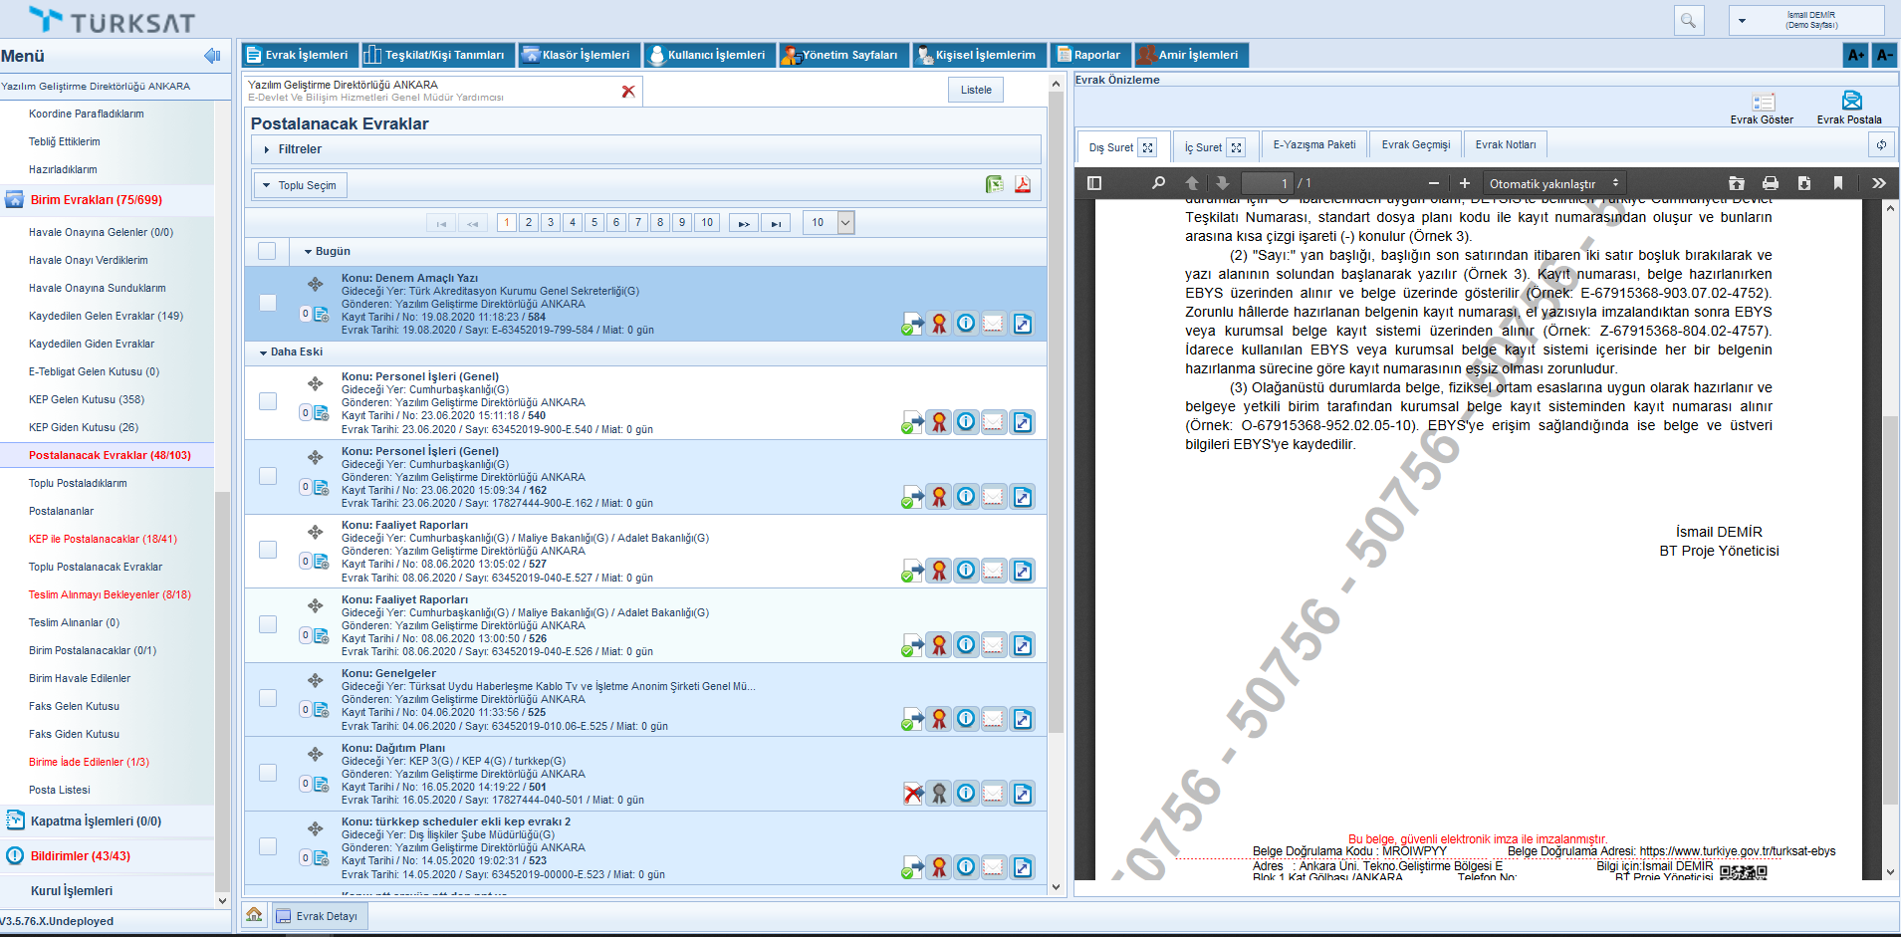1901x937 pixels.
Task: Tick the checkbox for Denem Amaçlı Yazı
Action: pos(267,303)
